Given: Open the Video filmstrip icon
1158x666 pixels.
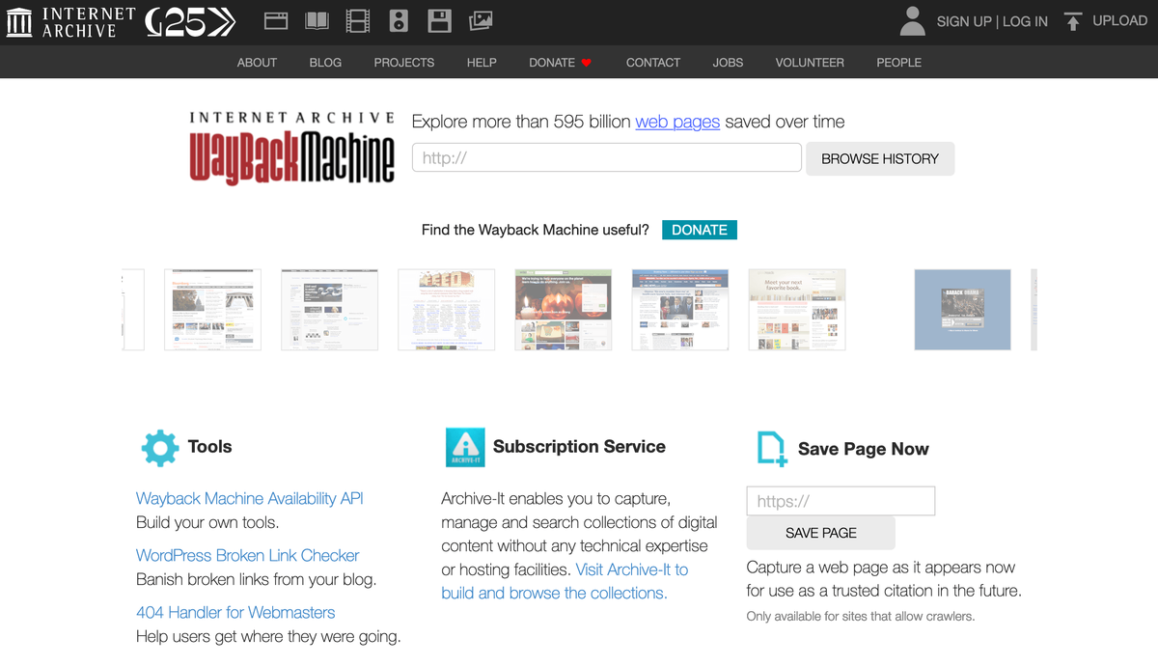Looking at the screenshot, I should (x=357, y=20).
